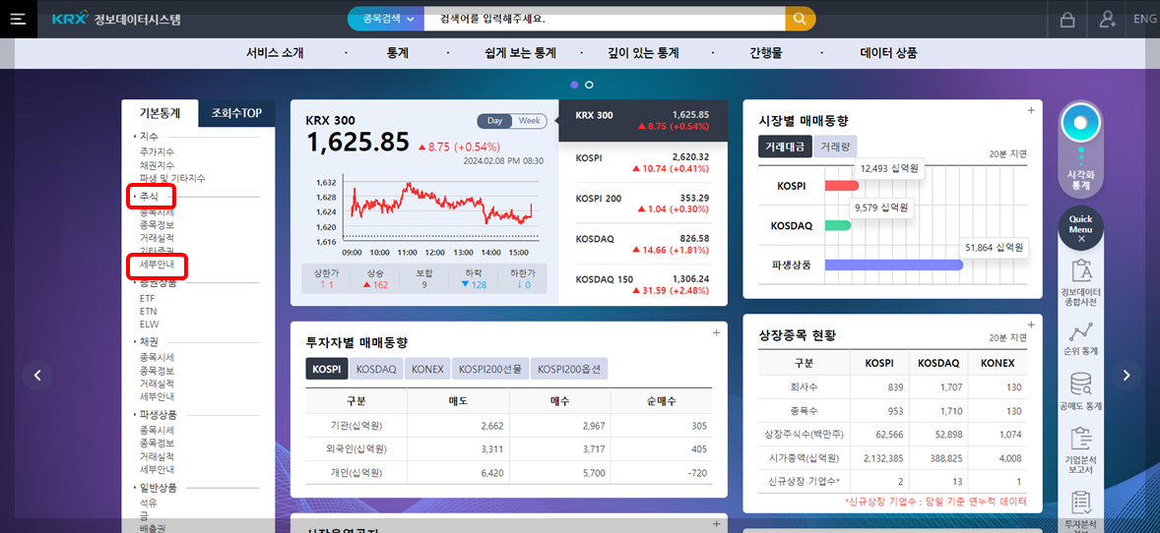Click the KRX 정보데이터시스템 logo

point(116,20)
